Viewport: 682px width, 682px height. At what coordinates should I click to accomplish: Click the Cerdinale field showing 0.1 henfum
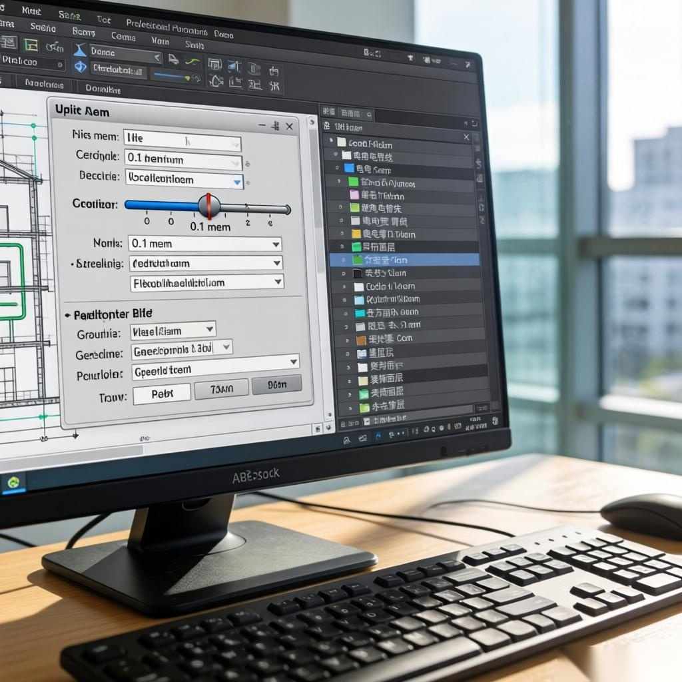coord(183,160)
